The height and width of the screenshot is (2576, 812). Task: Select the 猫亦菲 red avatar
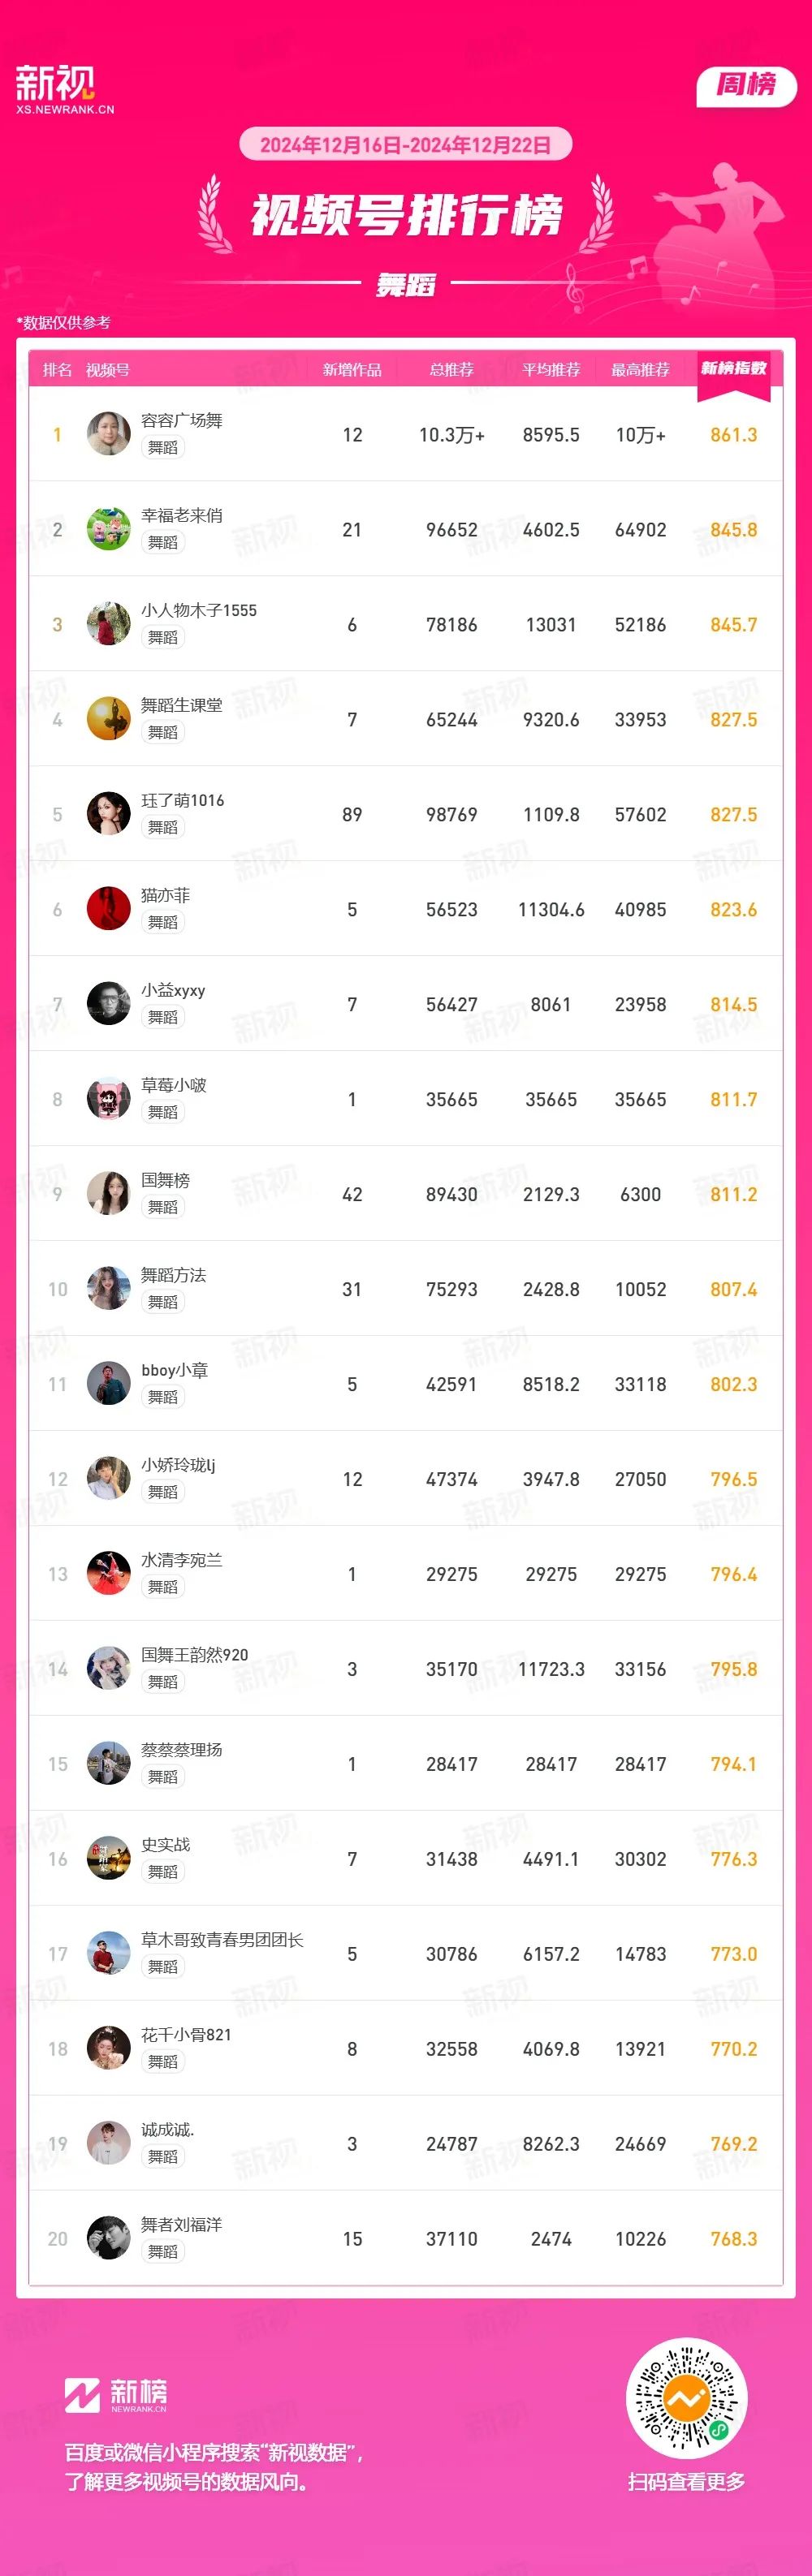tap(108, 909)
